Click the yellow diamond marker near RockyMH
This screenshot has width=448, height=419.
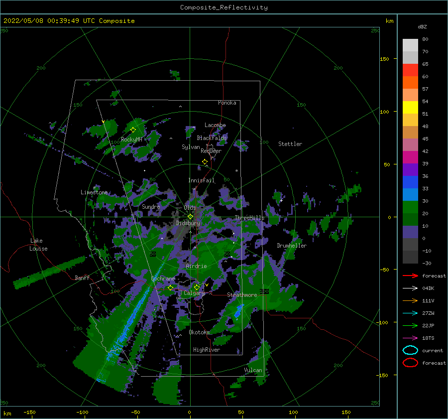[x=133, y=130]
